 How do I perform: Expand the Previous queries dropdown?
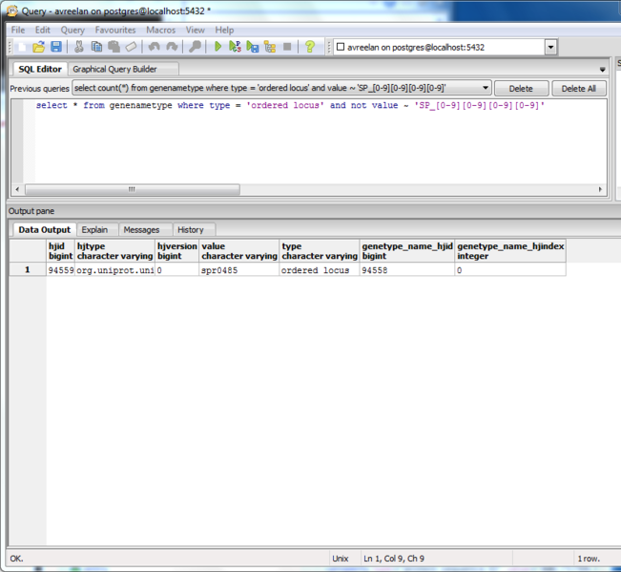click(x=486, y=88)
